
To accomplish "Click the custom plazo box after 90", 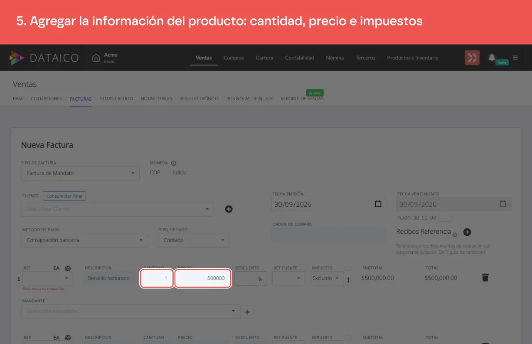I will 445,218.
